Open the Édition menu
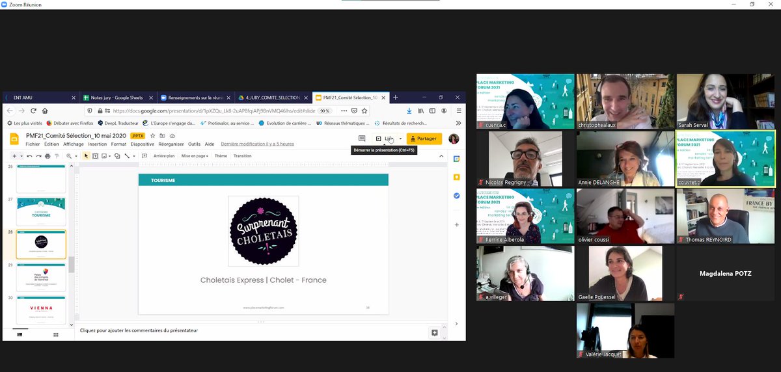 click(51, 144)
